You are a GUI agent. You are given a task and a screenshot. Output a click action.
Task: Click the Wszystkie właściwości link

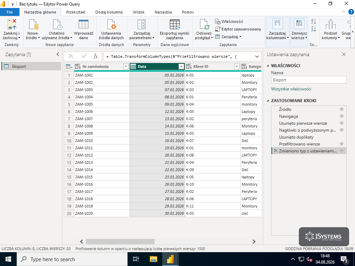(291, 89)
